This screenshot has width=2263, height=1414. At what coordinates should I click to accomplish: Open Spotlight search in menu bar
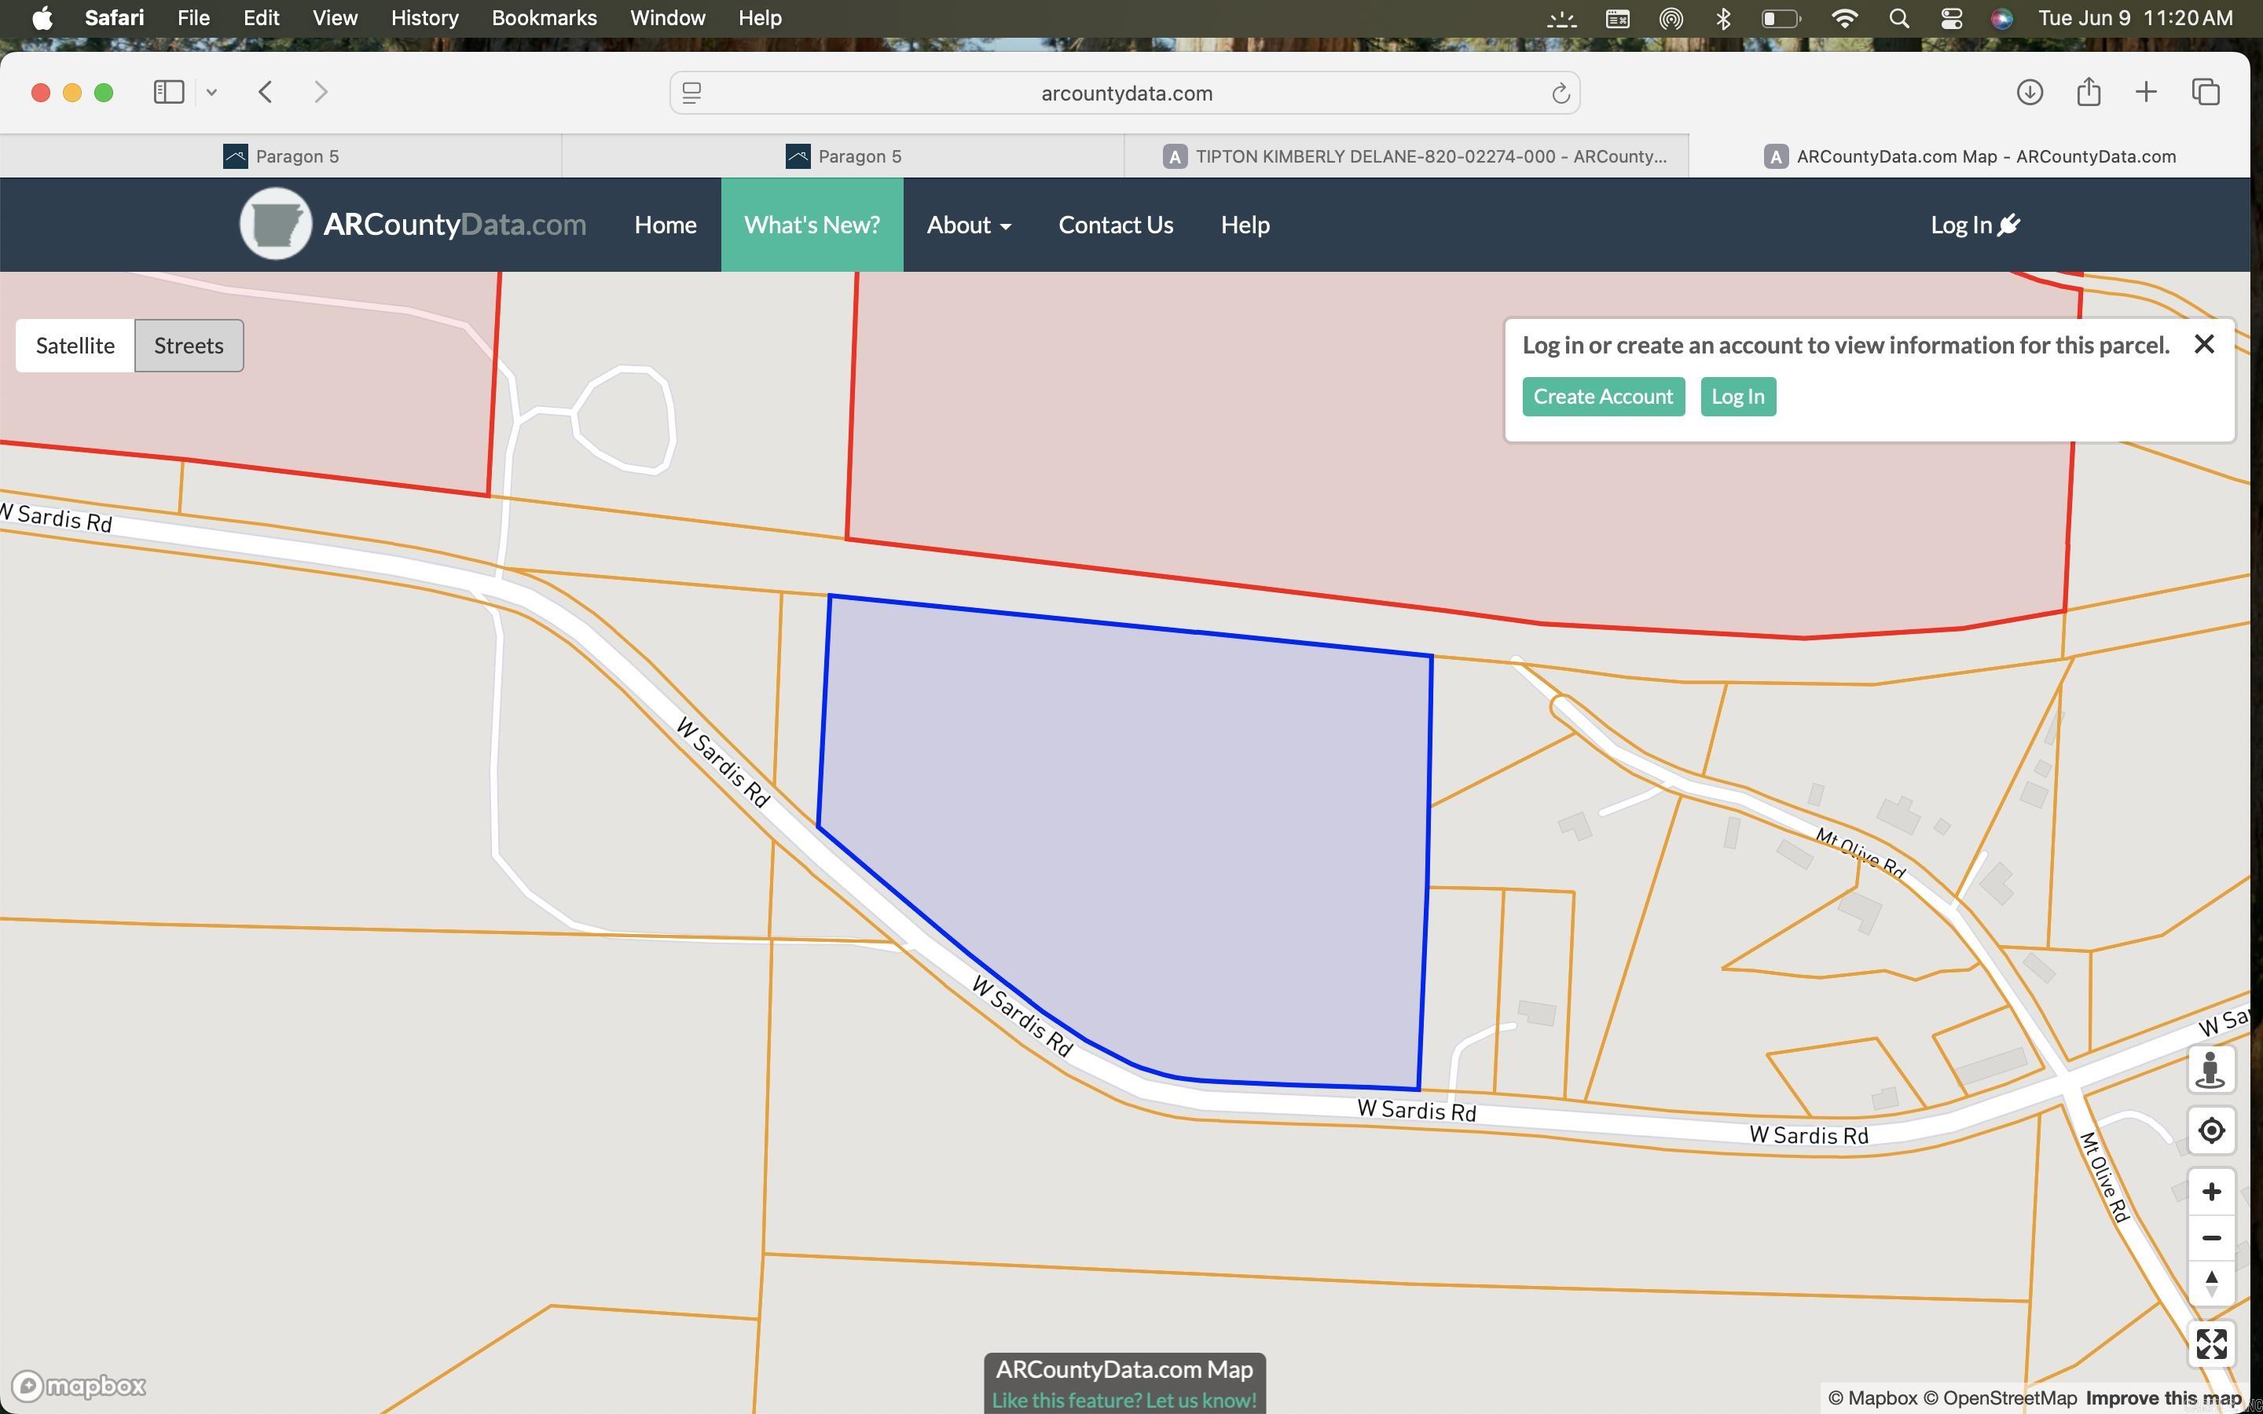click(x=1898, y=18)
